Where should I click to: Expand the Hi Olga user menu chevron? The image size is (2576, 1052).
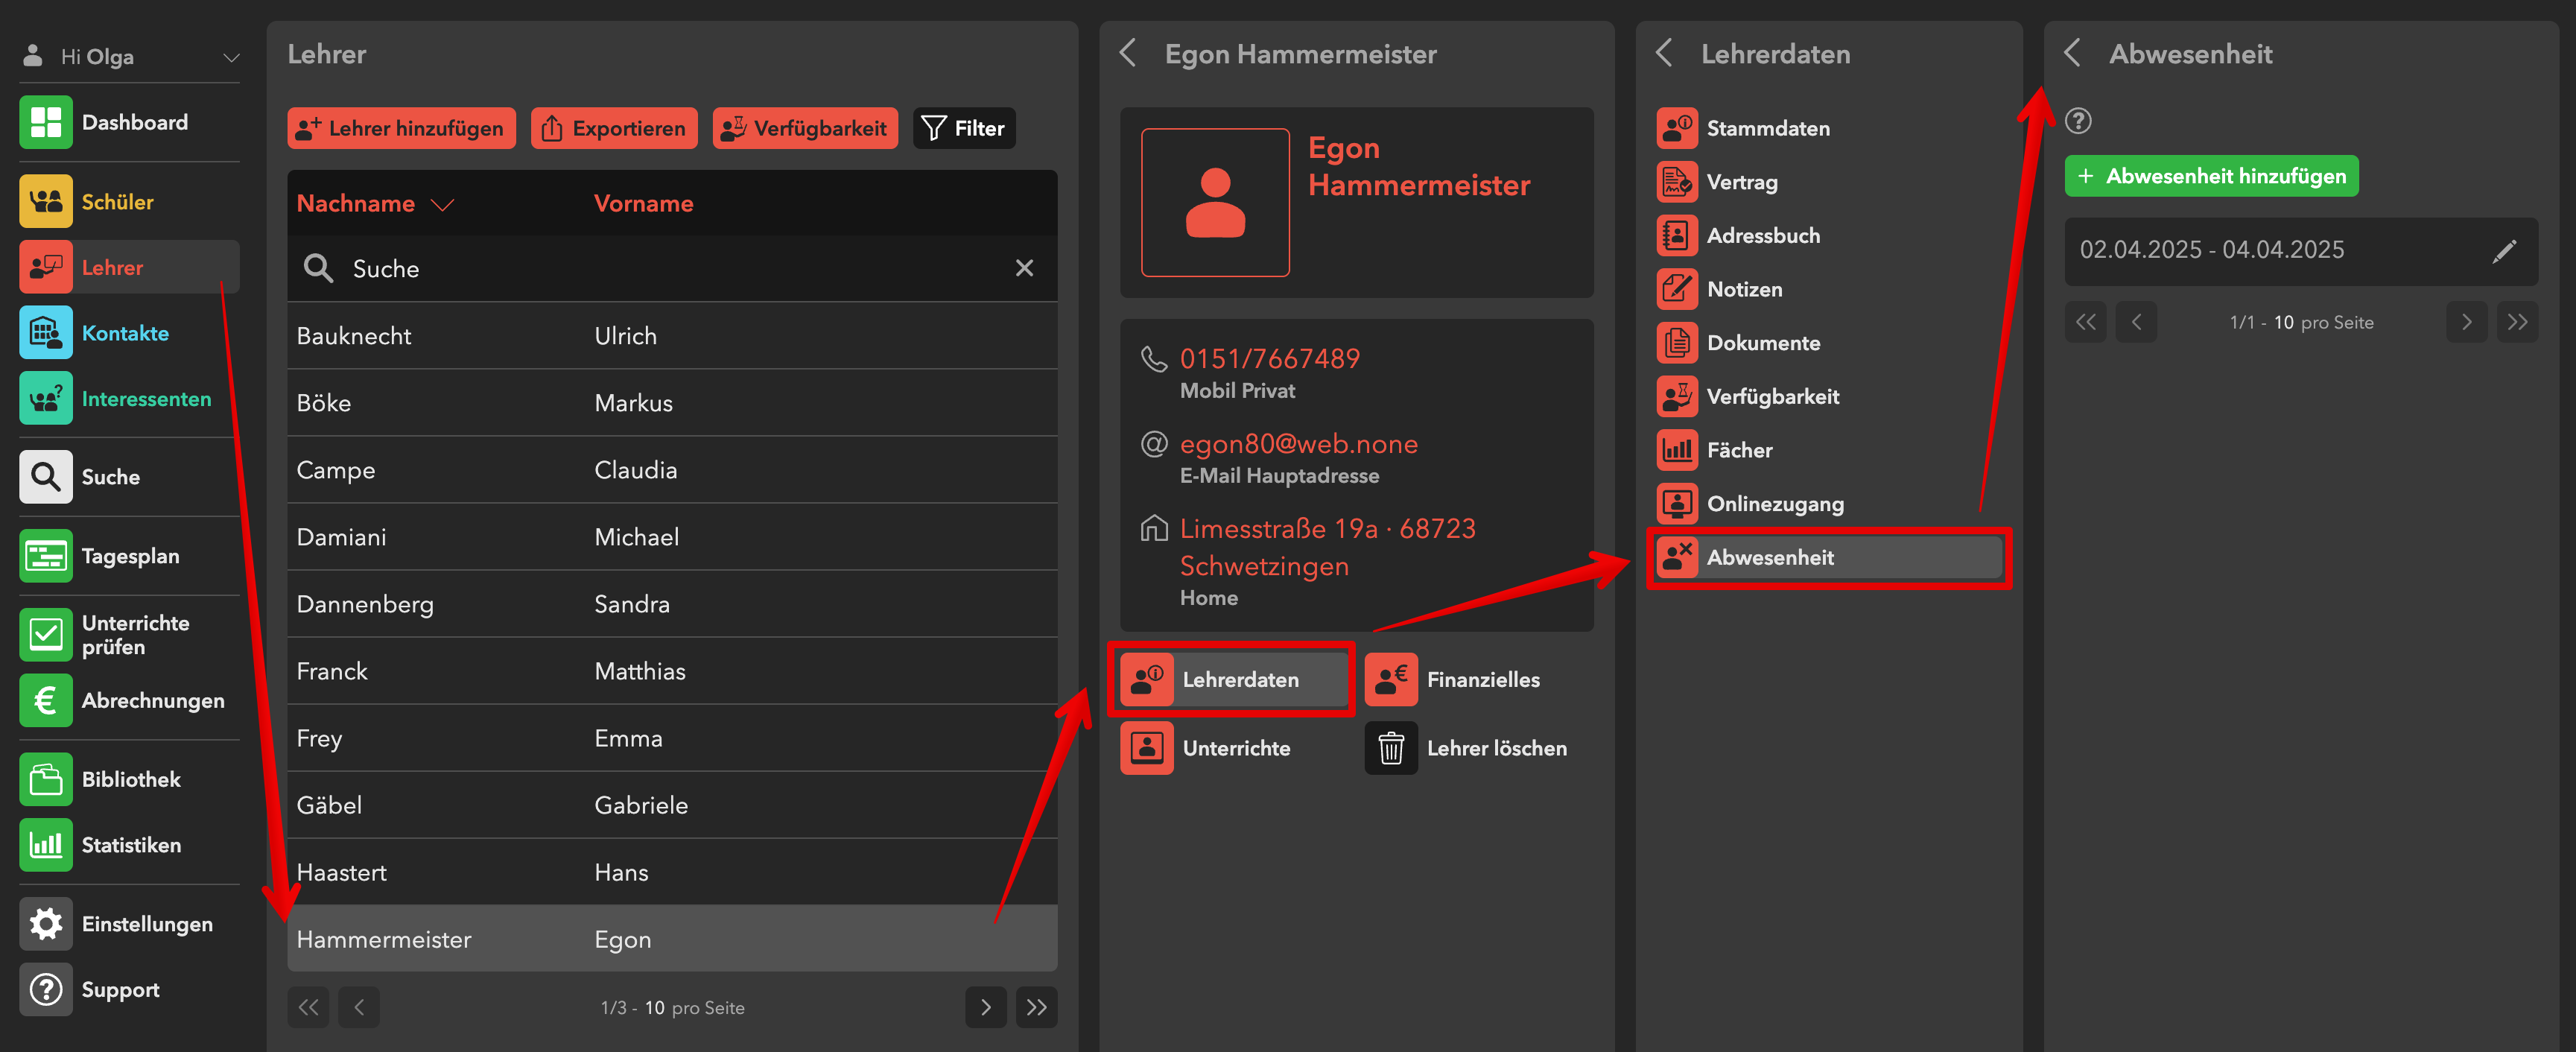[x=231, y=58]
